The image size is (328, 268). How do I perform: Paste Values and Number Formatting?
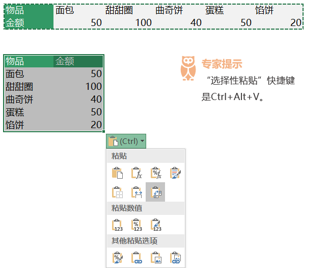[136, 225]
